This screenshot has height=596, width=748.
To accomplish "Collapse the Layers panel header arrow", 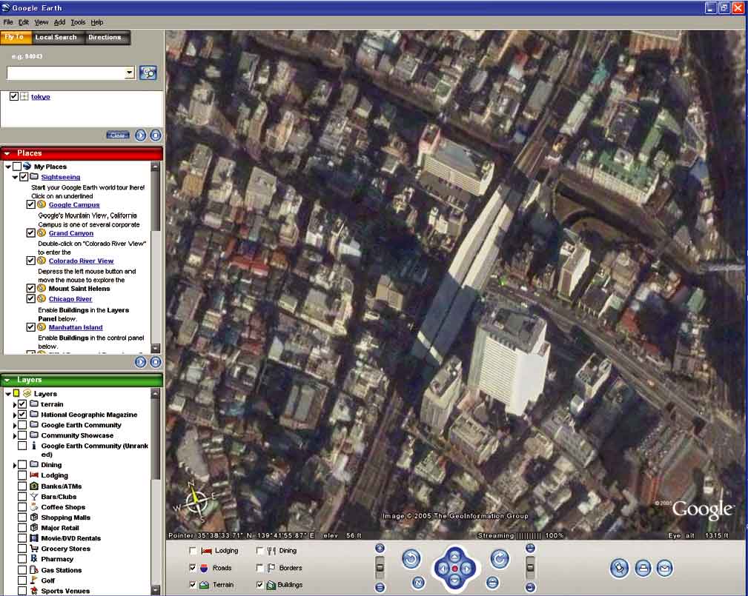I will click(7, 381).
